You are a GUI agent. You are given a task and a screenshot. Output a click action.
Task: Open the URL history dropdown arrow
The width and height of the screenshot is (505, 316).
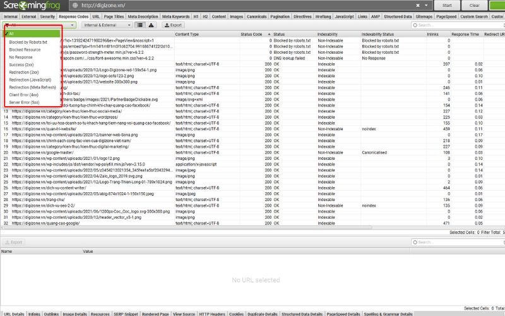426,5
